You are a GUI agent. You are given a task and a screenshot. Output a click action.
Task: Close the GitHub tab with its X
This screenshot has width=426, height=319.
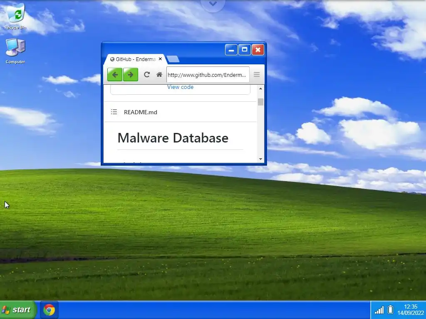point(160,59)
